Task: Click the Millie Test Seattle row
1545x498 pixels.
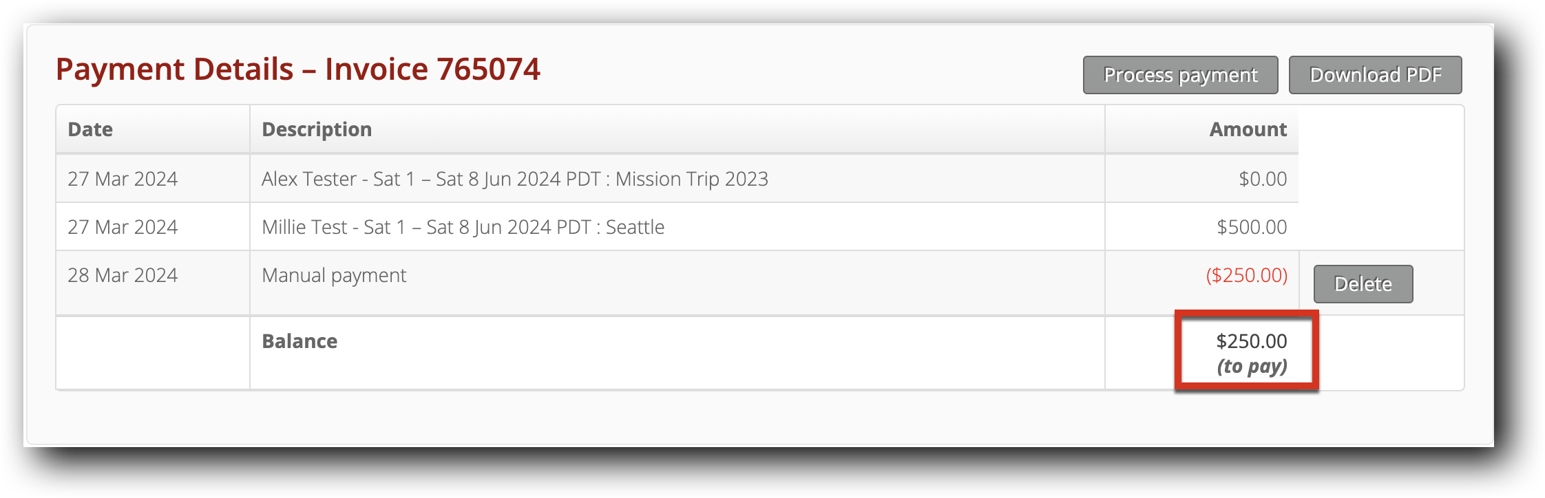Action: [x=463, y=226]
